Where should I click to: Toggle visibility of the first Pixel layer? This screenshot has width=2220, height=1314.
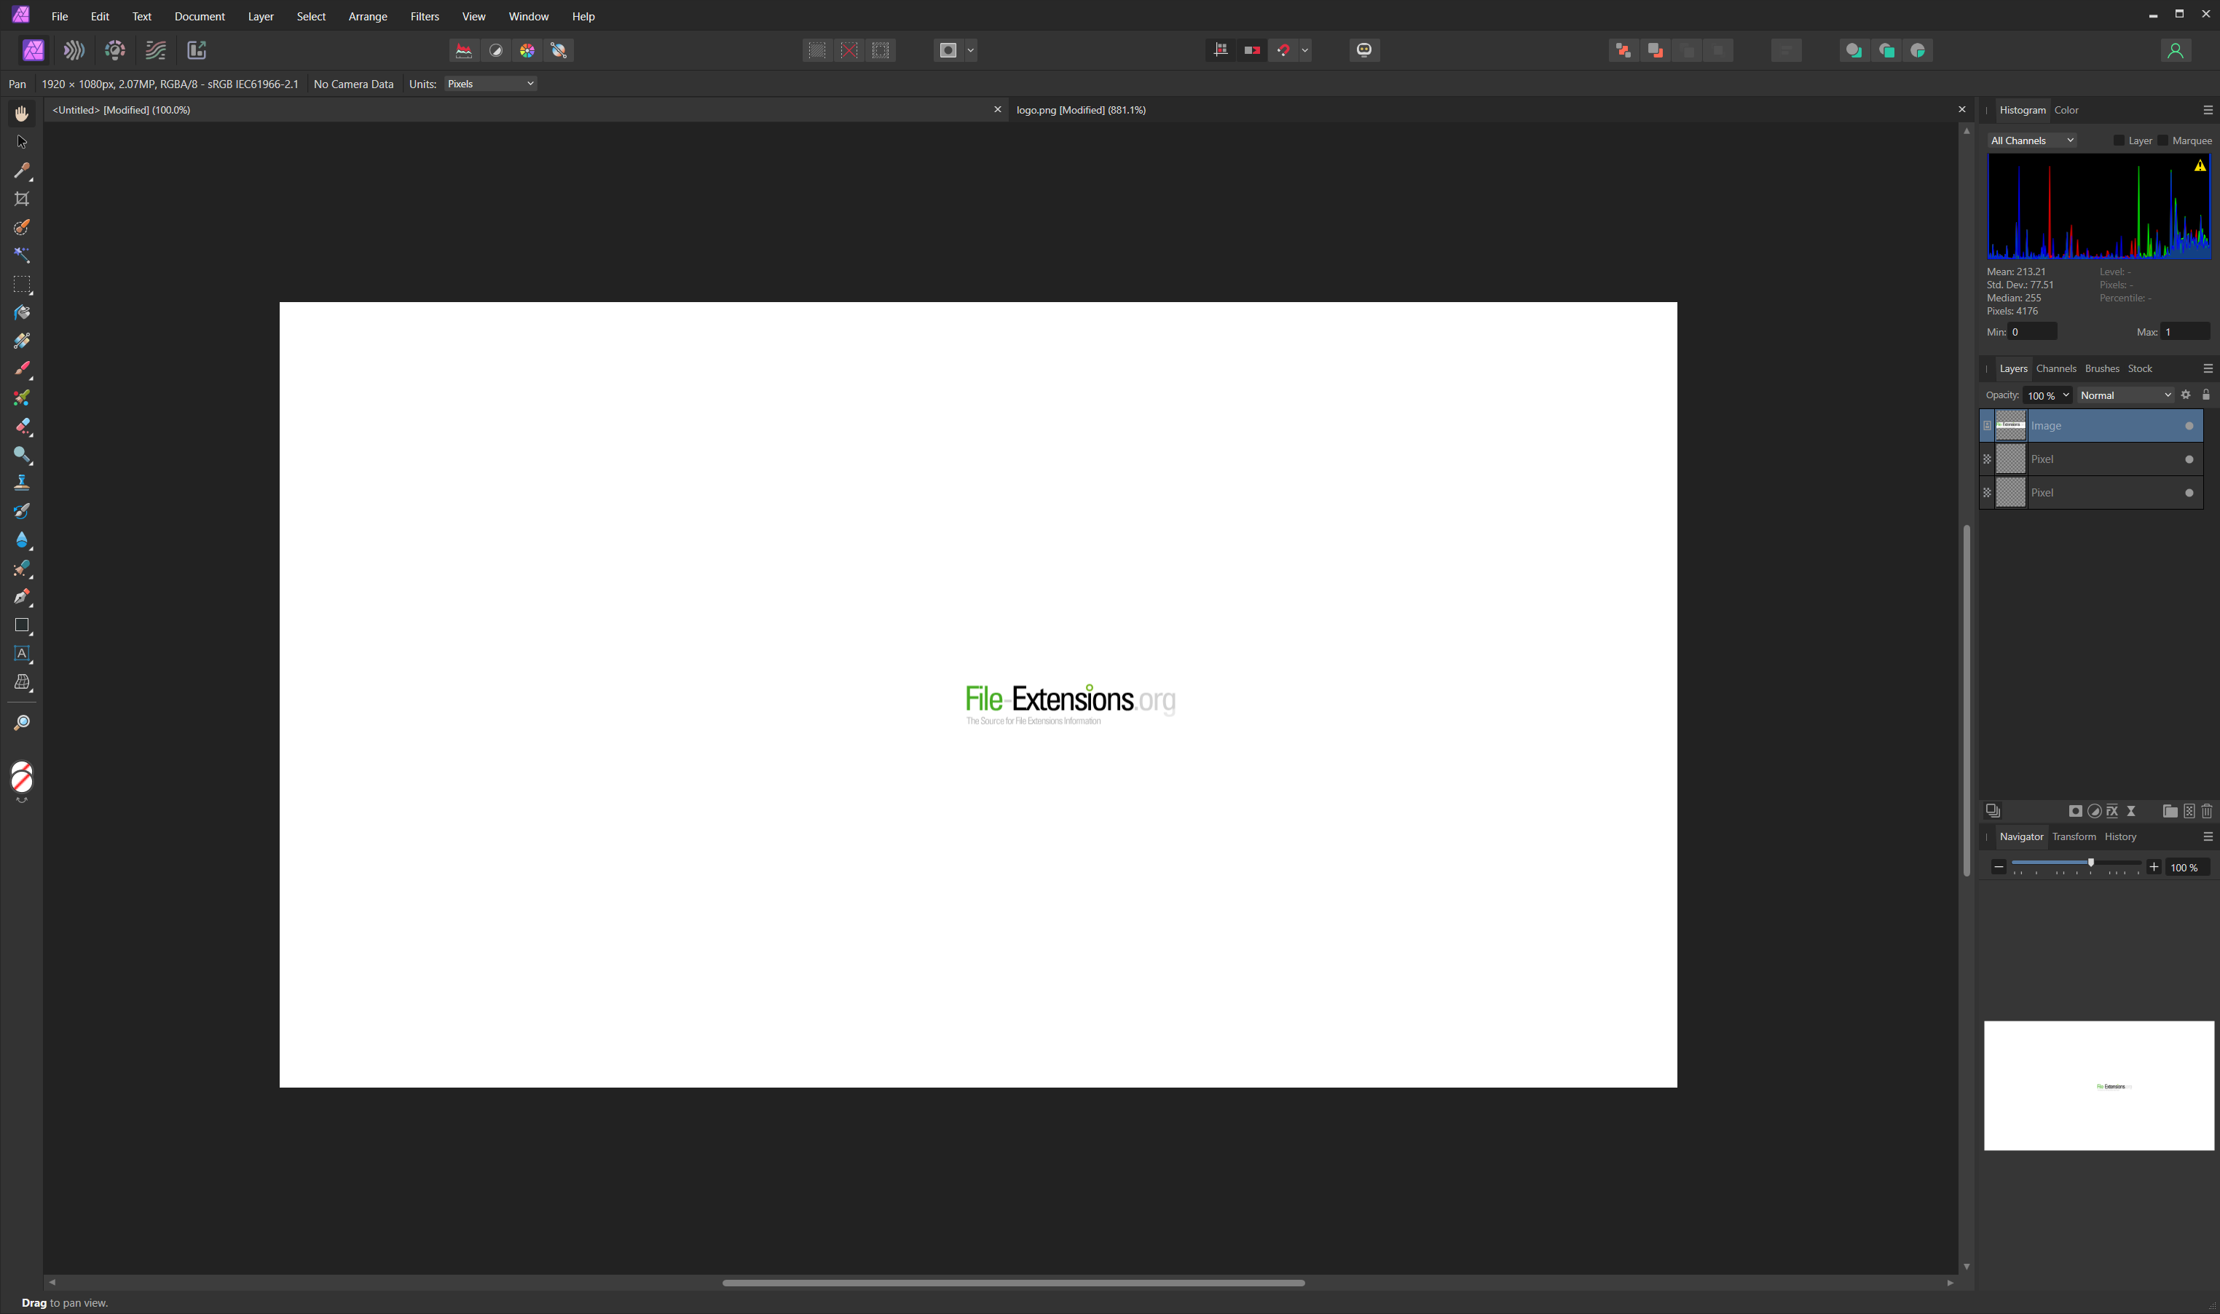pyautogui.click(x=2189, y=459)
